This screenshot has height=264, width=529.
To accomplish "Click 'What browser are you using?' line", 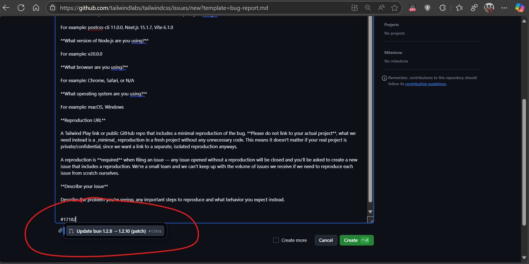I will click(x=94, y=67).
